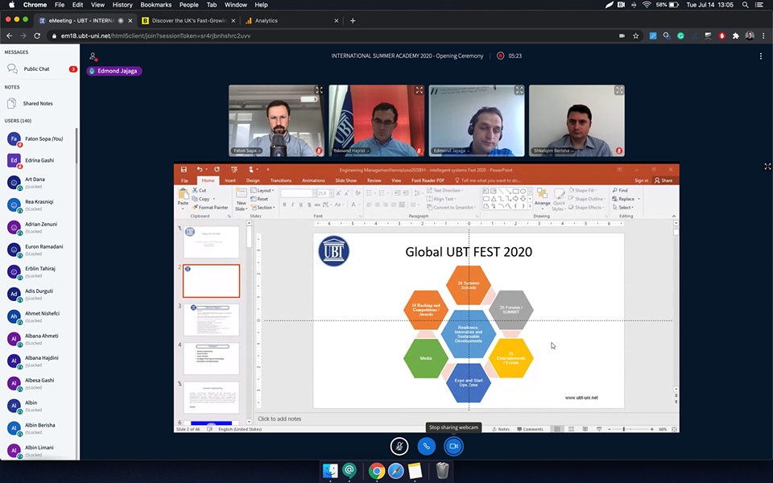Unmute the microphone button
773x483 pixels.
(x=399, y=447)
